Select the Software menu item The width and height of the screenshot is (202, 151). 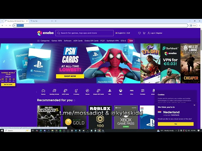tap(68, 41)
